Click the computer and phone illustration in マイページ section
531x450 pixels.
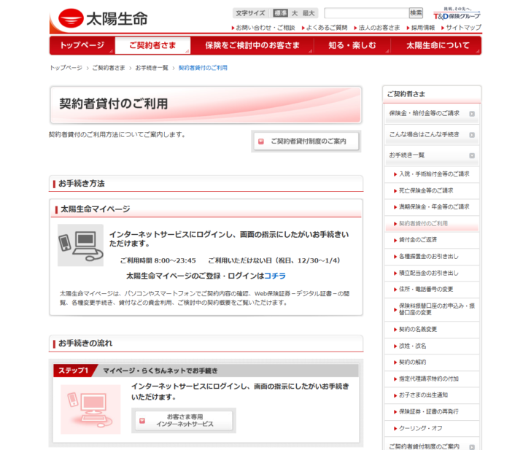(x=80, y=245)
